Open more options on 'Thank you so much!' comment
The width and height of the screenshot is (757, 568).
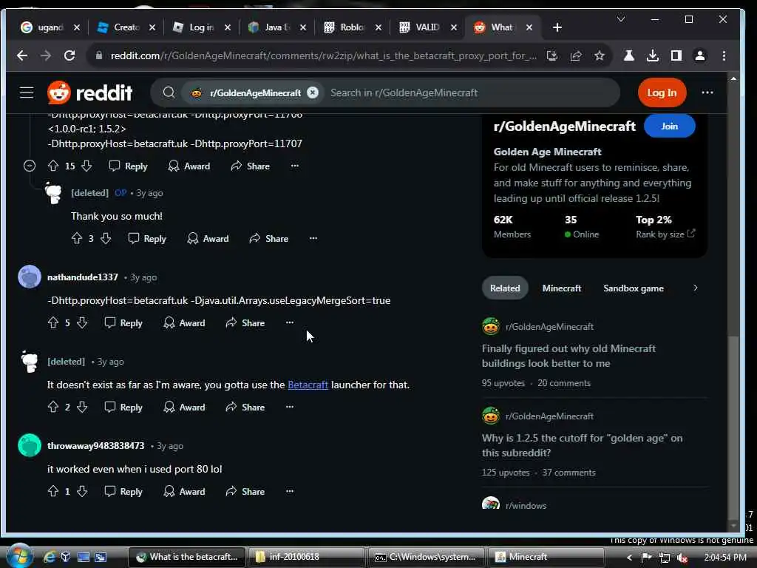pos(313,237)
